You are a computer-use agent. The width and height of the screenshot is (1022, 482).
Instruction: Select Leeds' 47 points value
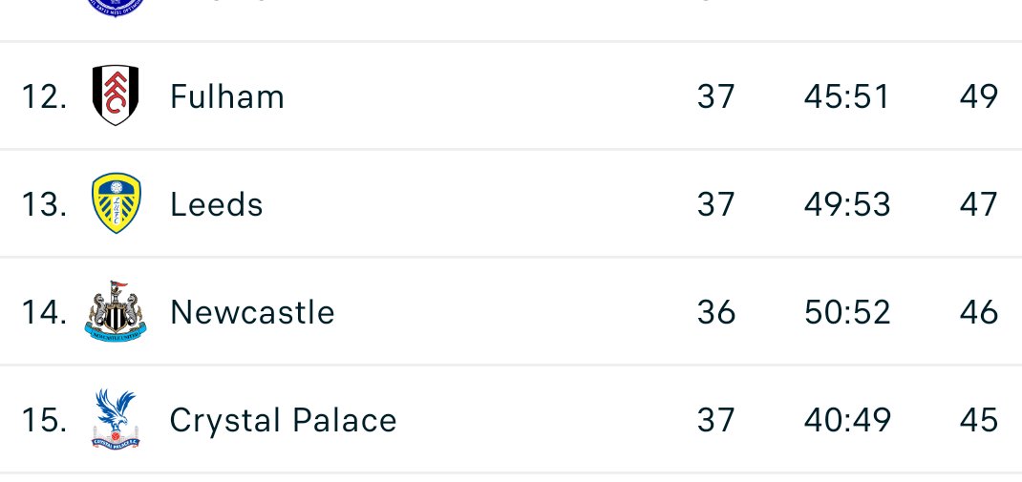pyautogui.click(x=978, y=204)
